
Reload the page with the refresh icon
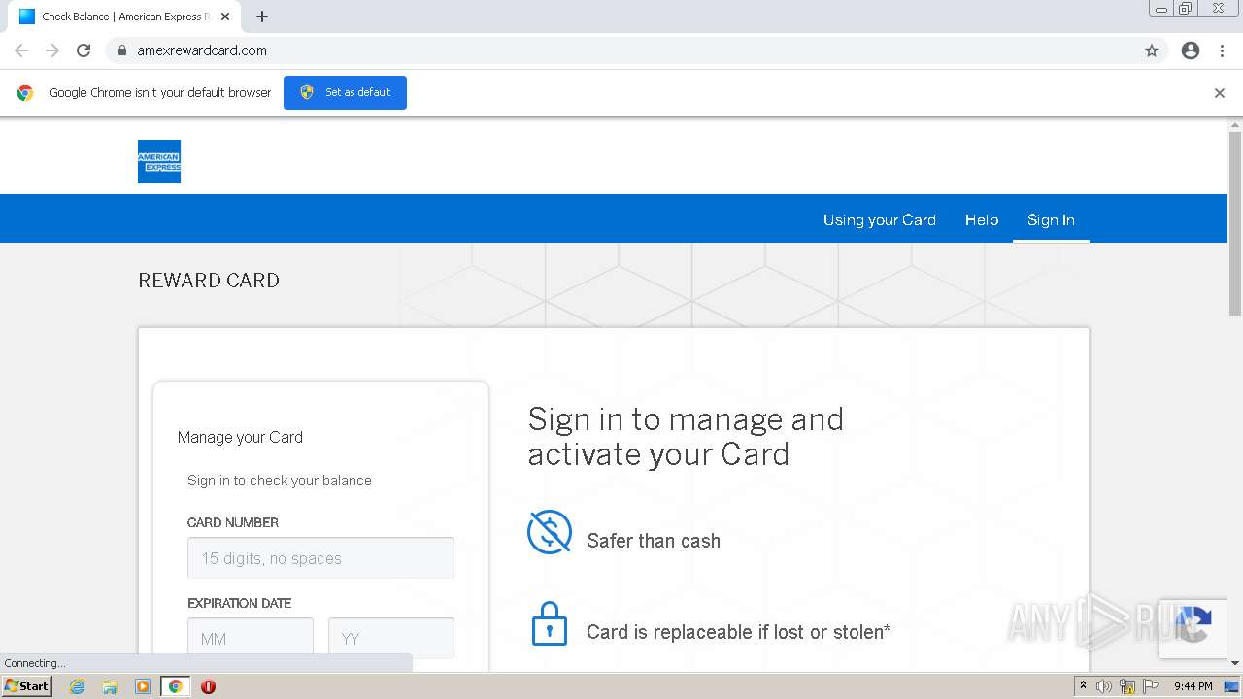(84, 50)
